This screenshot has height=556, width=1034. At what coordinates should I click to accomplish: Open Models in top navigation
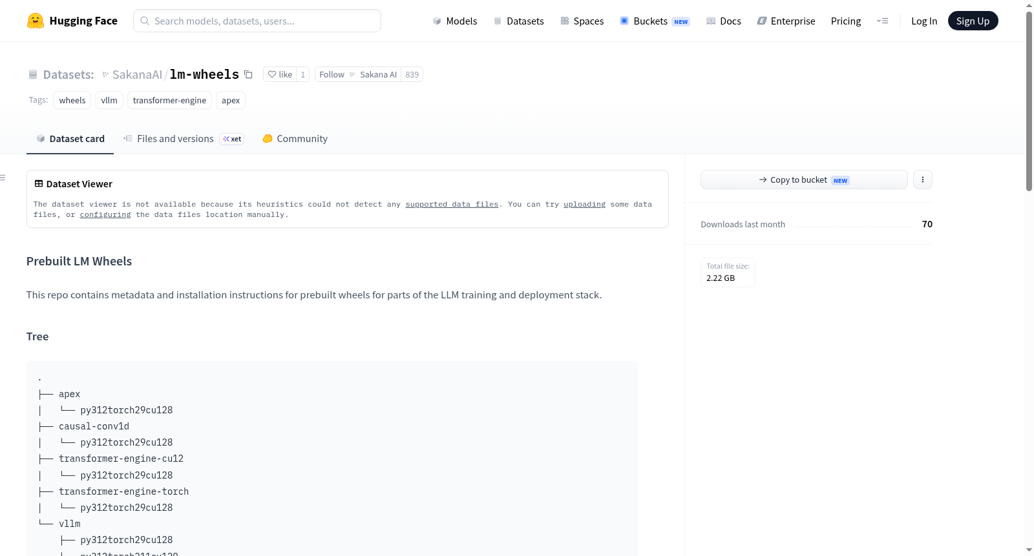(455, 21)
